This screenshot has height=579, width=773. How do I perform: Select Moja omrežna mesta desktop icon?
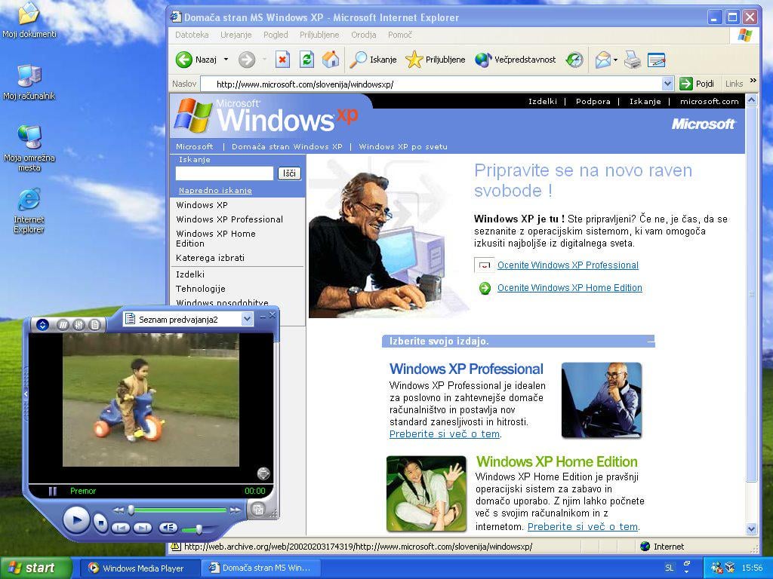pyautogui.click(x=29, y=149)
